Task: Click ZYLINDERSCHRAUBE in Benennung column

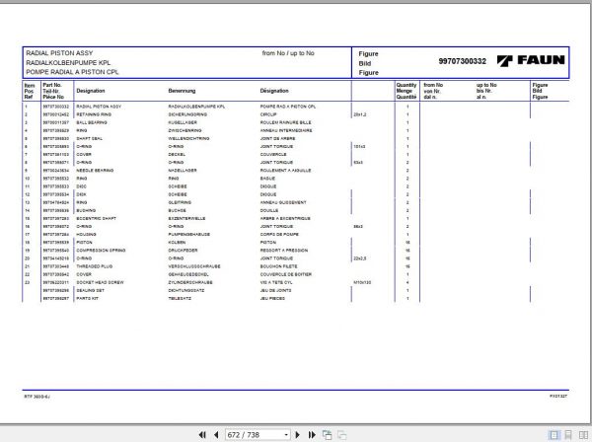Action: [190, 283]
